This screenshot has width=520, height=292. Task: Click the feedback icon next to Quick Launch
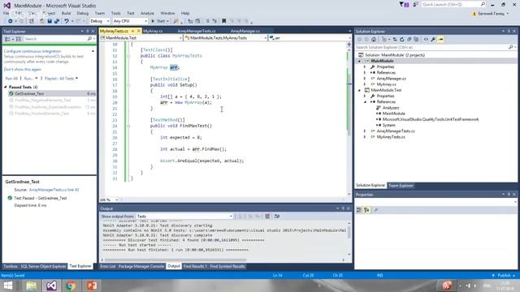[415, 4]
